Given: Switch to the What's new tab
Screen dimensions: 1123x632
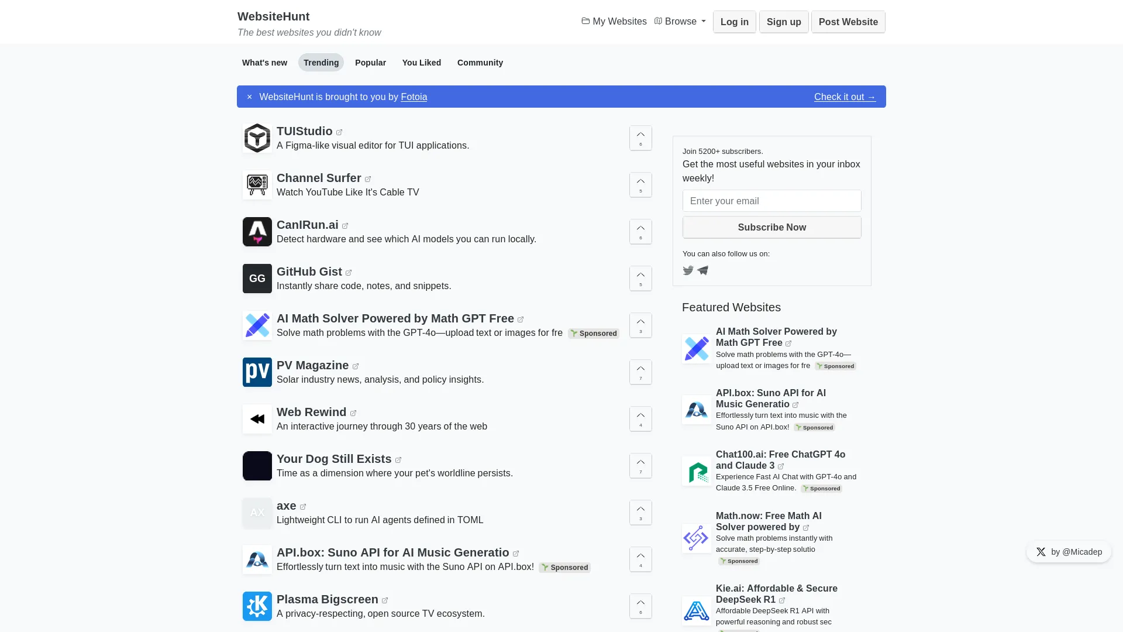Looking at the screenshot, I should tap(264, 63).
